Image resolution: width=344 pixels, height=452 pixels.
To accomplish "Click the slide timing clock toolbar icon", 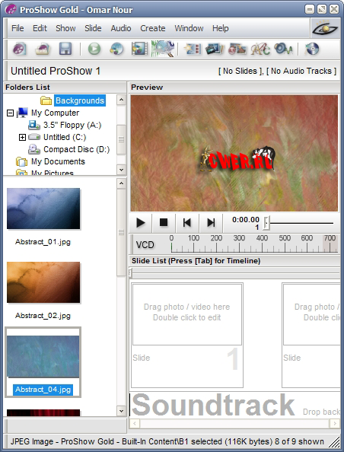I will point(237,49).
